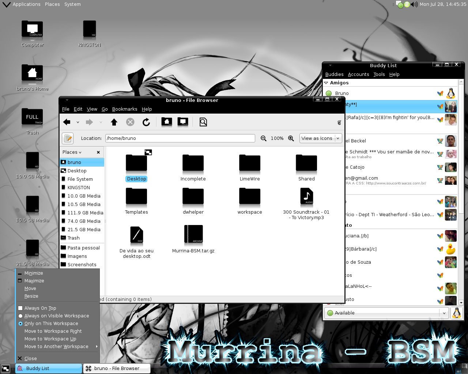This screenshot has width=468, height=374.
Task: Click the Forward arrow in File Browser
Action: [x=89, y=122]
